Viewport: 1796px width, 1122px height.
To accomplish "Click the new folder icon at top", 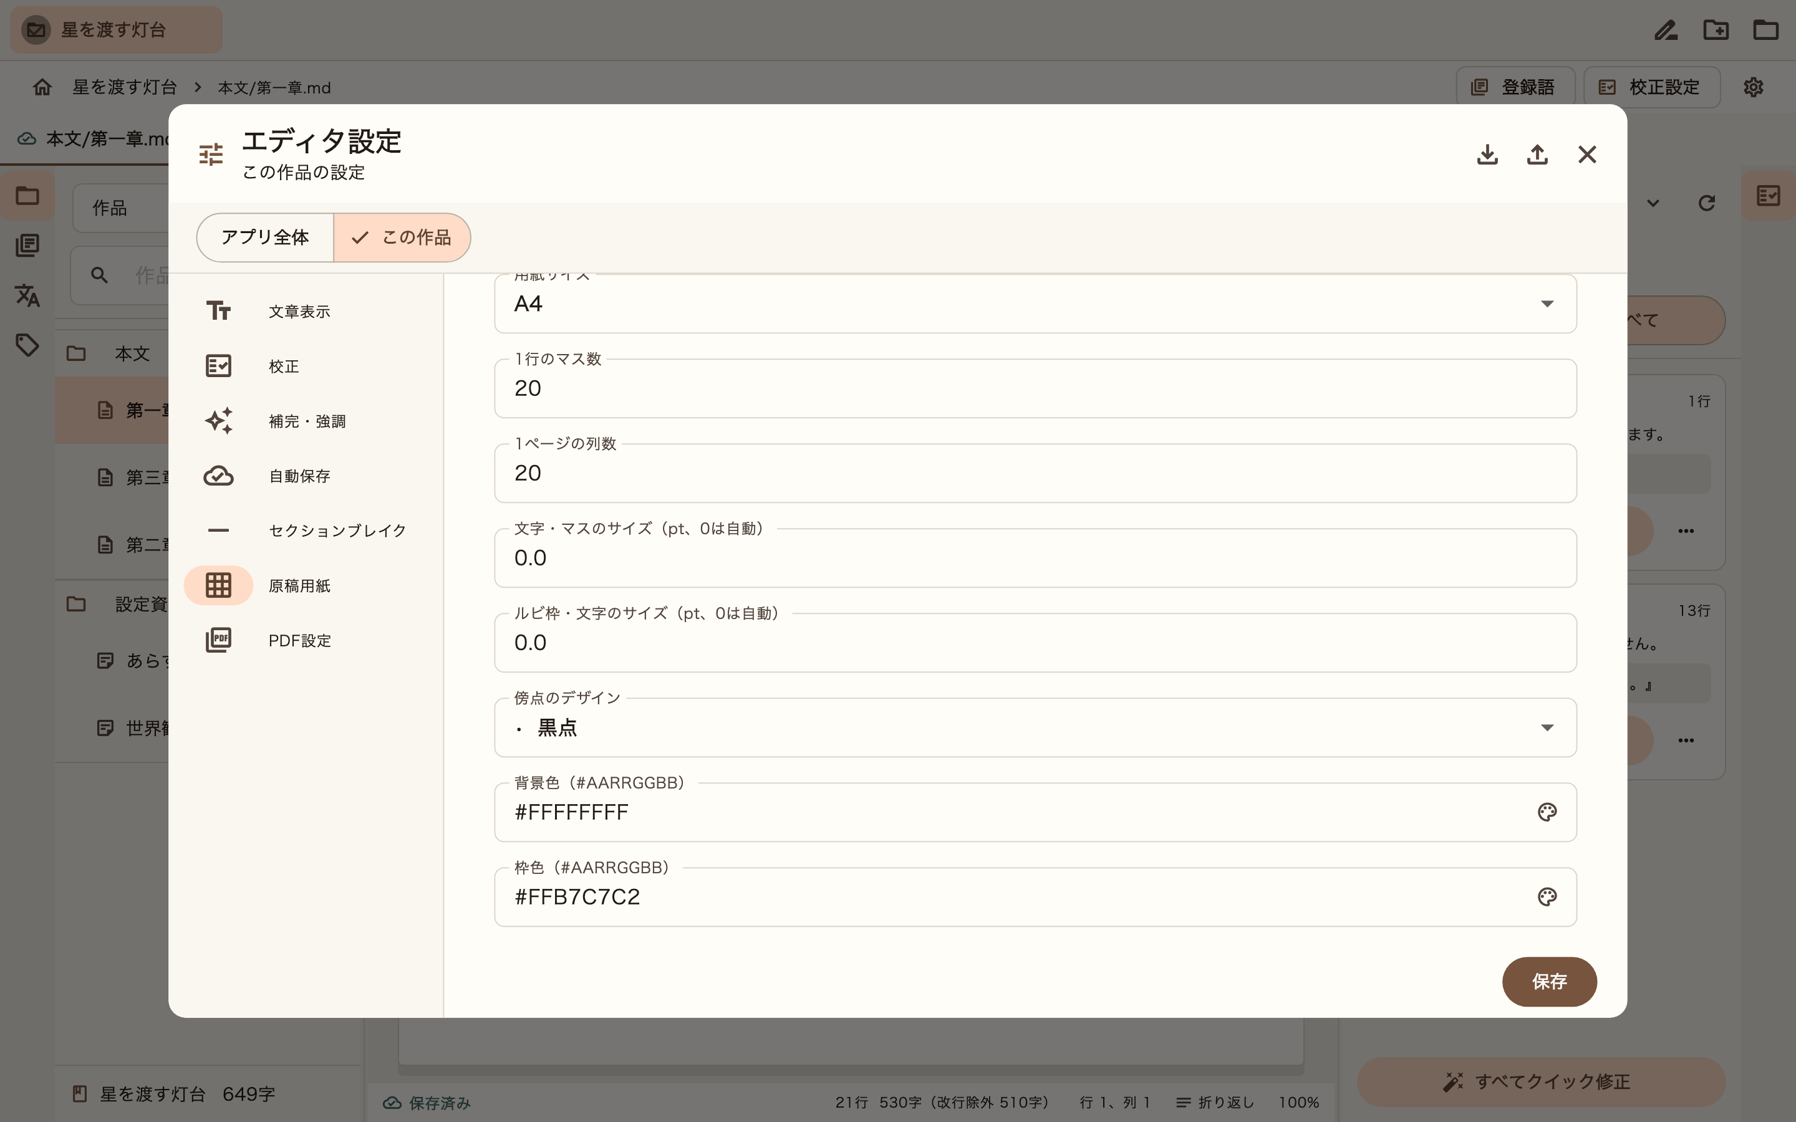I will (x=1716, y=30).
